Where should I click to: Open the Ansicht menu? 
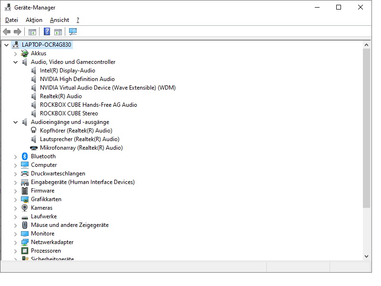(x=60, y=20)
